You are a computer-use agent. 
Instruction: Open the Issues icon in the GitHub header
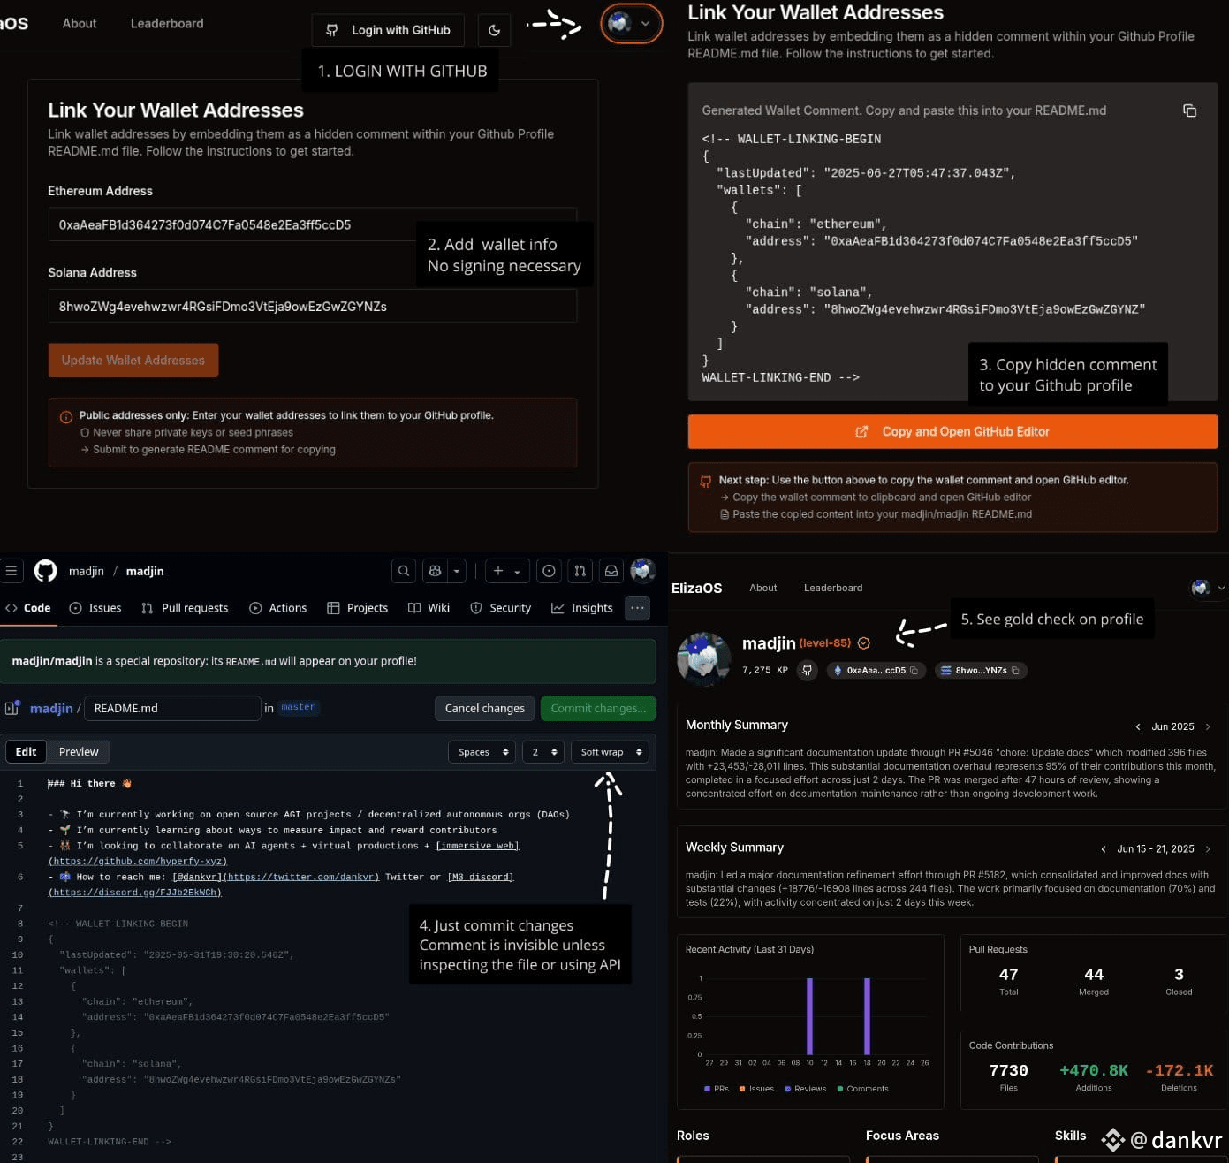coord(549,571)
